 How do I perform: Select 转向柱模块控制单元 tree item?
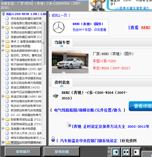point(26,101)
